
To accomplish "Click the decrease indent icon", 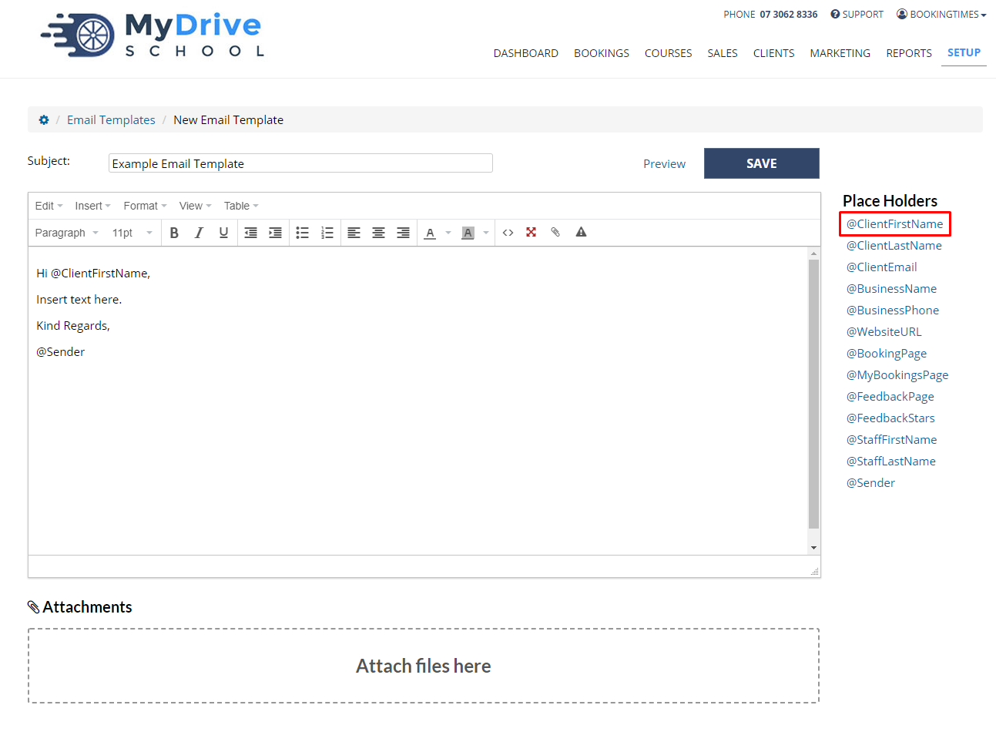I will tap(251, 233).
